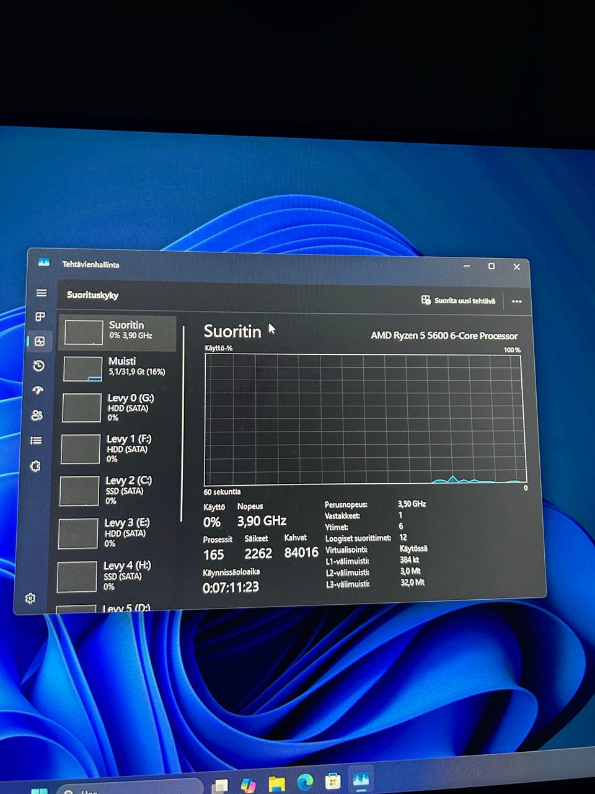Open the Users page icon
Screen dimensions: 595x794
37,415
